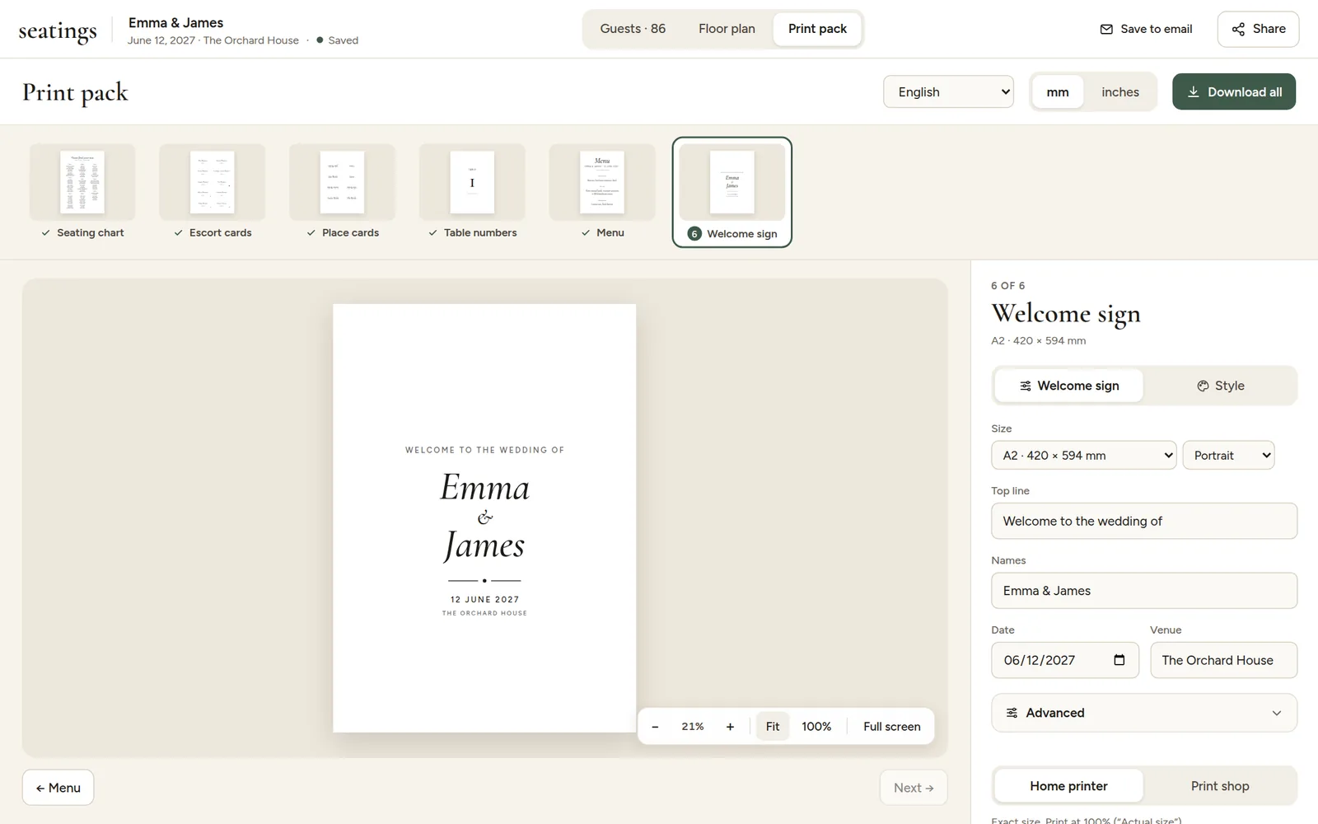Select the Welcome sign thumbnail

732,192
